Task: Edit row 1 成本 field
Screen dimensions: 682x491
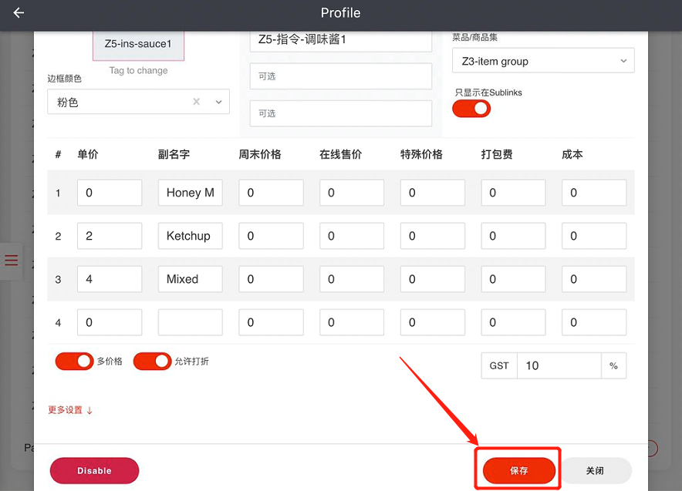Action: [594, 193]
